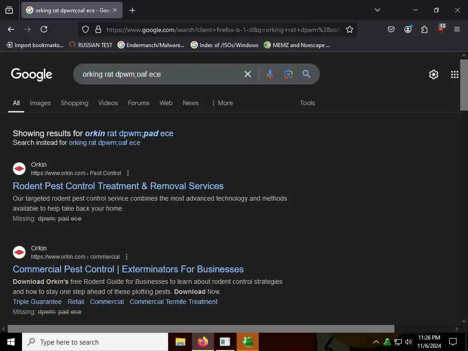Open the volume speaker tray icon
Viewport: 468px width, 351px height.
click(409, 342)
